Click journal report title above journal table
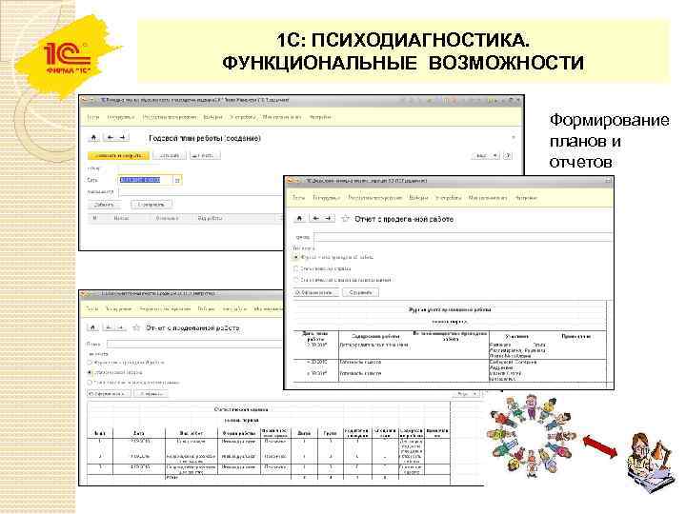Screen dimensions: 686x514 [x=450, y=309]
